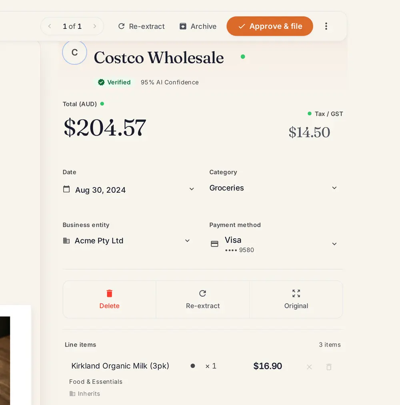Open the Original receipt fullscreen icon
400x405 pixels.
[296, 293]
